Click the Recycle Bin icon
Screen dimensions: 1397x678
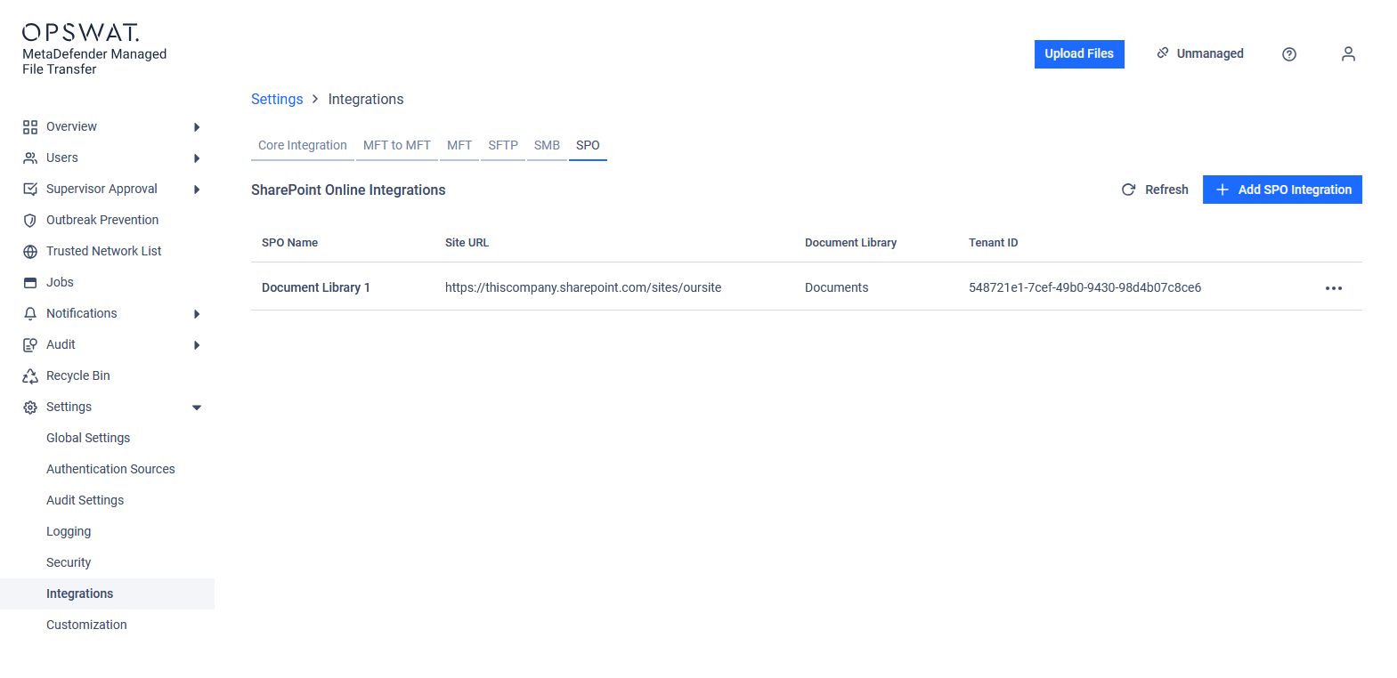point(30,376)
